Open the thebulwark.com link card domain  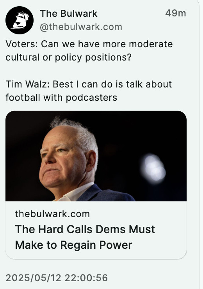click(x=52, y=214)
